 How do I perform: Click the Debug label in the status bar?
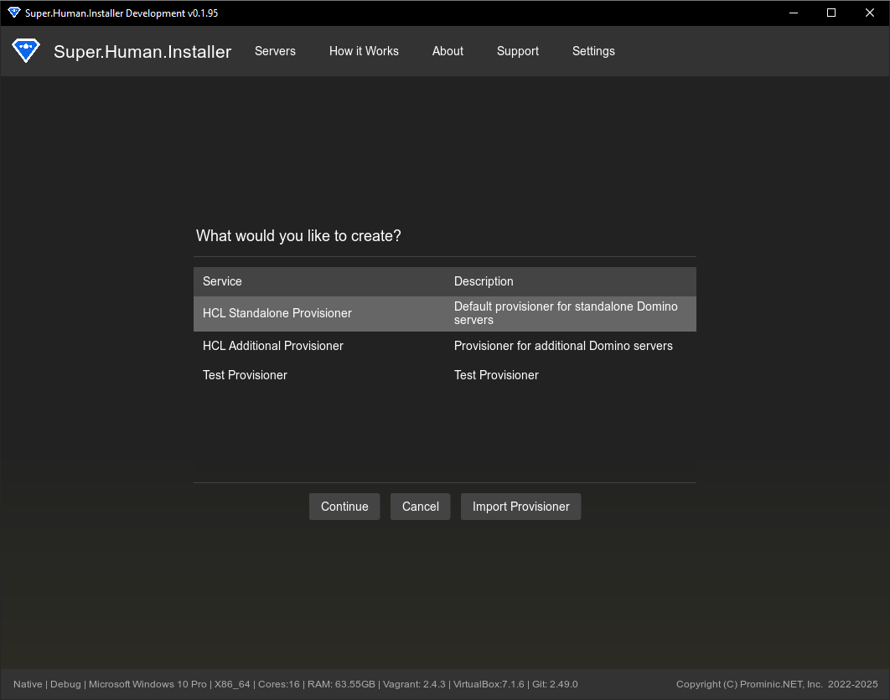pyautogui.click(x=65, y=684)
